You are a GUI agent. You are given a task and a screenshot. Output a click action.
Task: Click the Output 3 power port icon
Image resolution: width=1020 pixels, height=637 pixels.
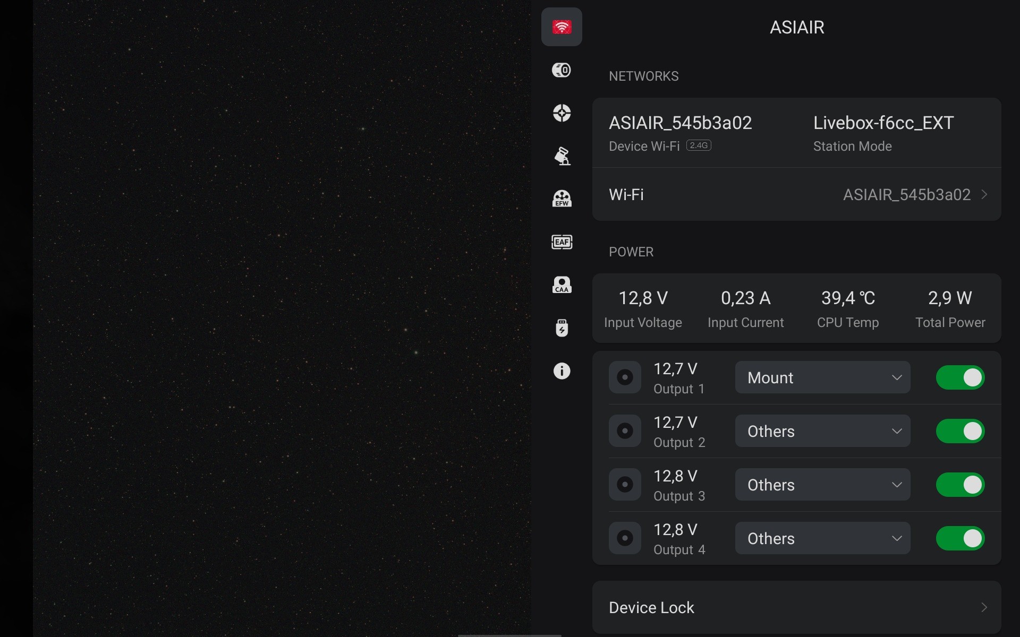pyautogui.click(x=625, y=485)
